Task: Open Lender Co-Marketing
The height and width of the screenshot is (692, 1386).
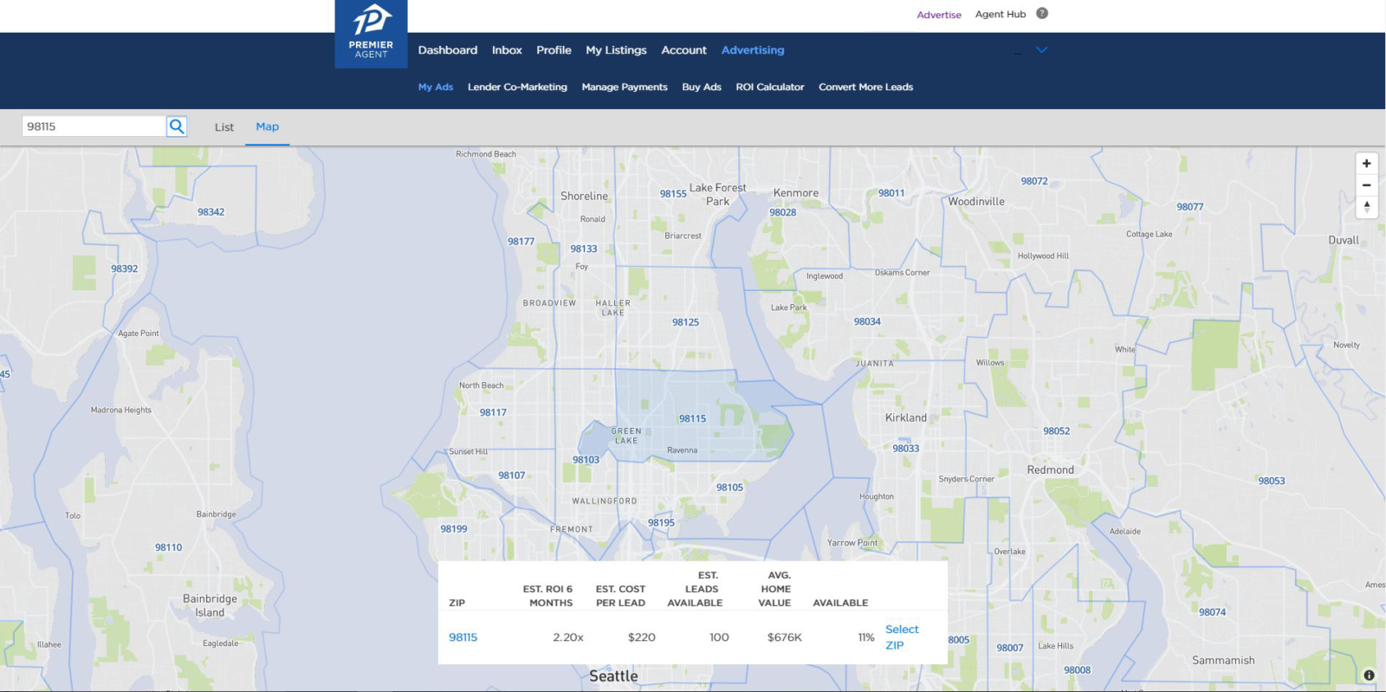Action: 517,87
